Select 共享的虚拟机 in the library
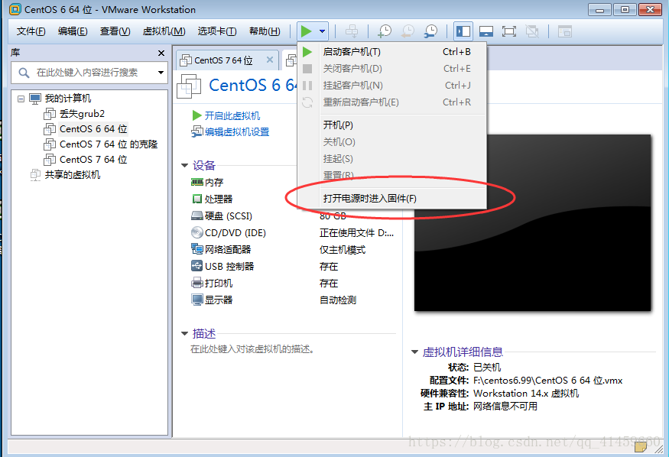This screenshot has width=669, height=457. pos(73,175)
